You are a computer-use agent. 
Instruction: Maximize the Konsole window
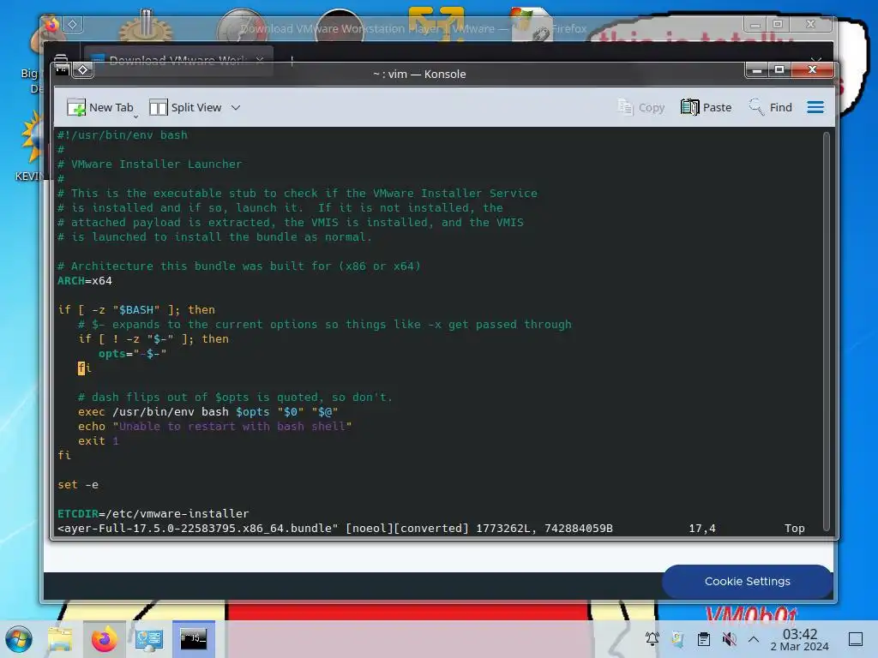coord(779,70)
